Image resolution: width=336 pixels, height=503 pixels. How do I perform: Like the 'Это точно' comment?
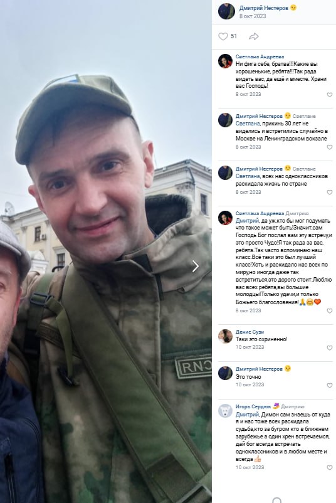[x=330, y=385]
